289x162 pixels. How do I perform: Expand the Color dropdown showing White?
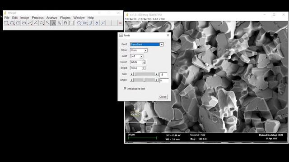coord(144,62)
